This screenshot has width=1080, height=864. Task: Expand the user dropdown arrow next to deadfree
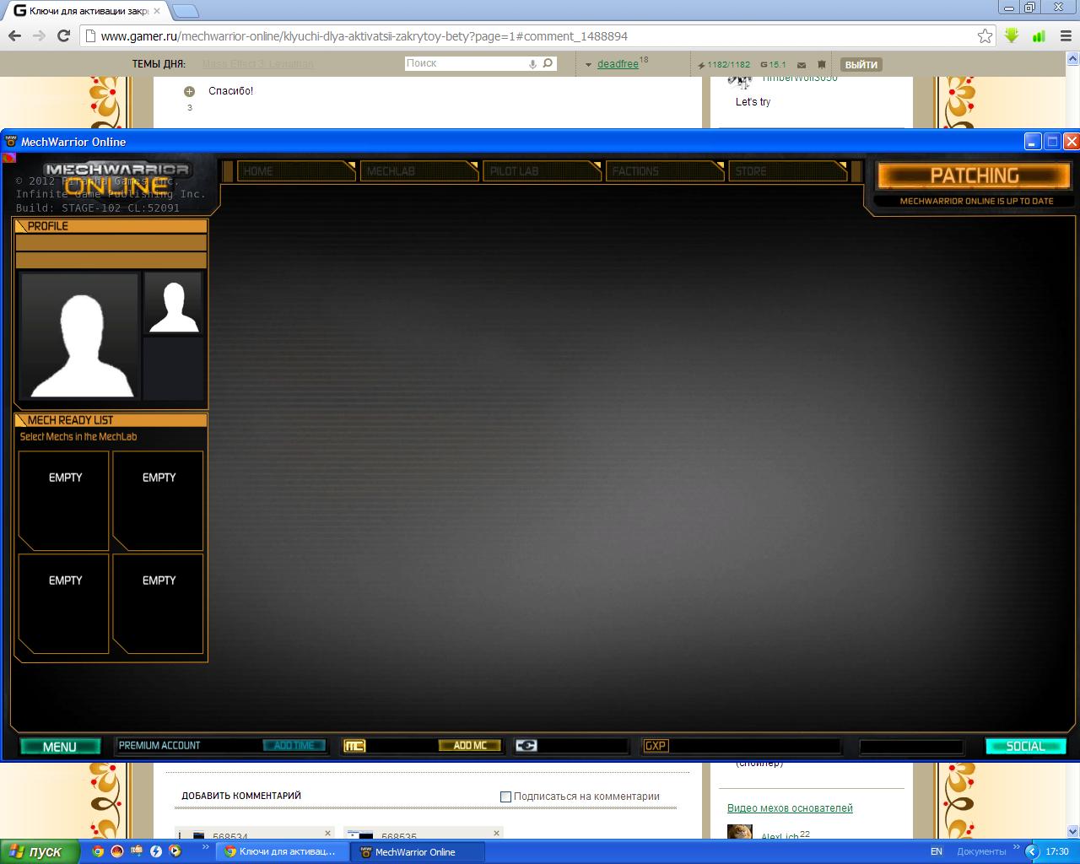tap(588, 65)
